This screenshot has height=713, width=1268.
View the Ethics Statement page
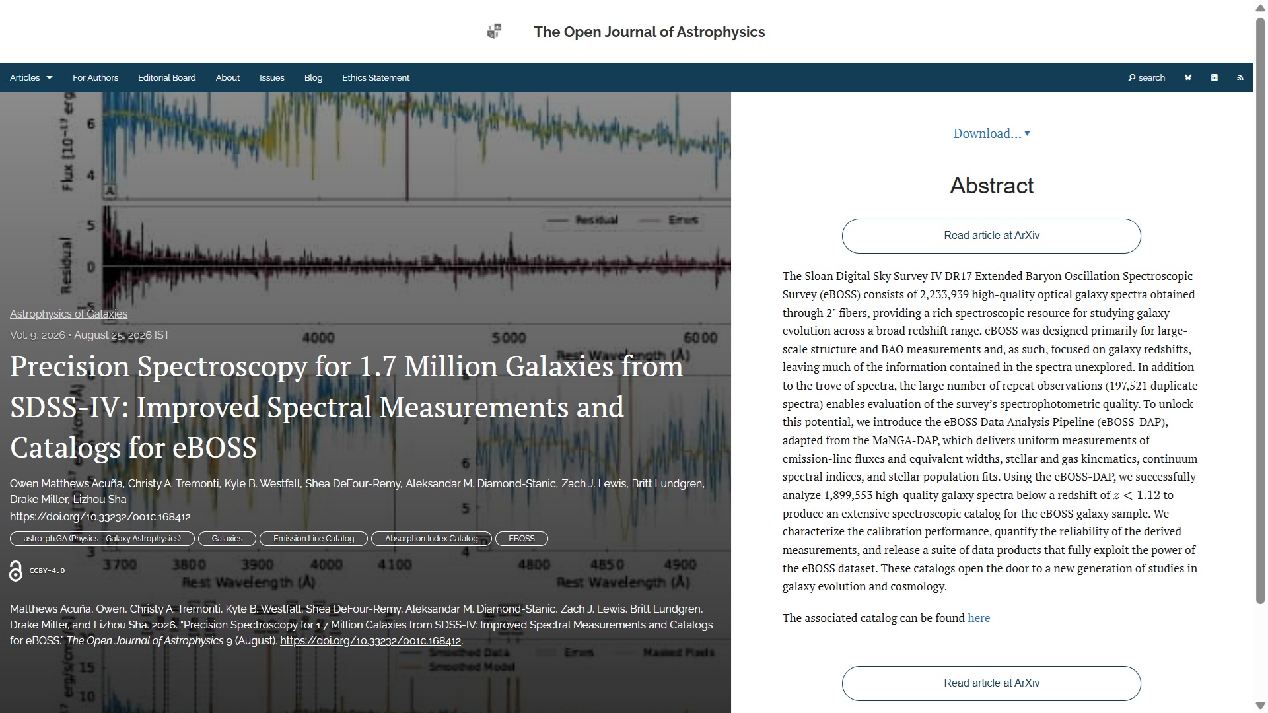[376, 77]
